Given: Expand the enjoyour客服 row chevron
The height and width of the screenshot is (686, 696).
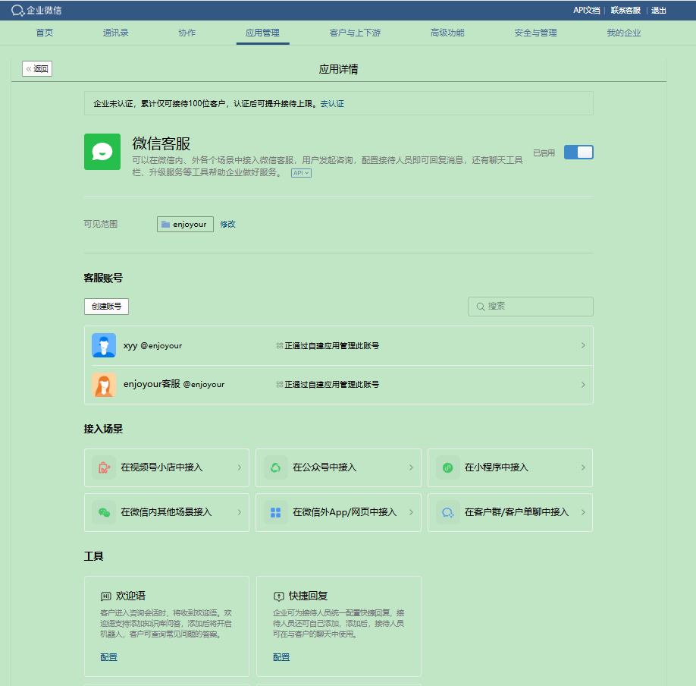Looking at the screenshot, I should coord(583,384).
